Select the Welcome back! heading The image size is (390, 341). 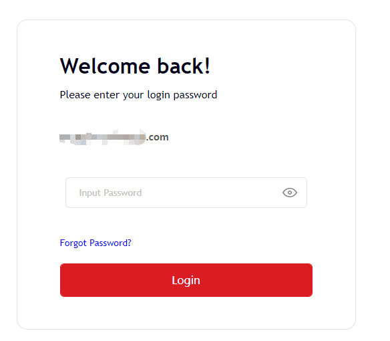[x=135, y=66]
